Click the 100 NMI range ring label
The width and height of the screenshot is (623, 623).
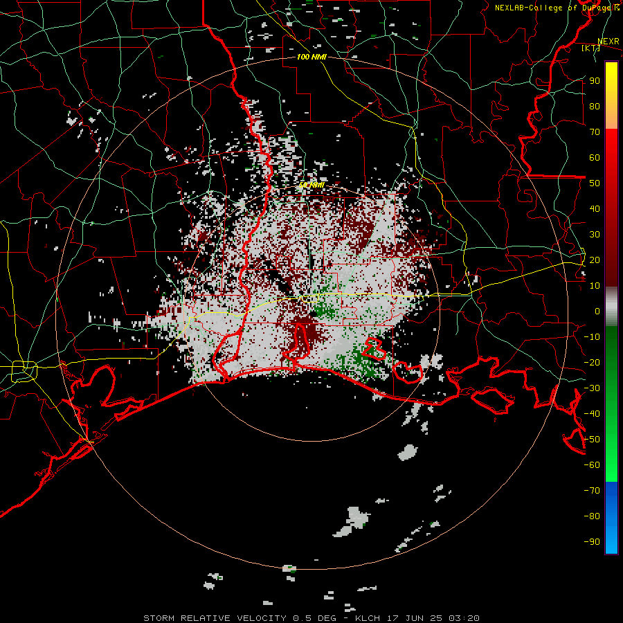(311, 57)
